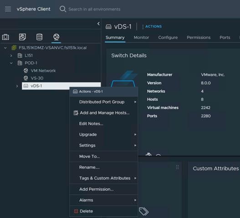This screenshot has width=240, height=218.
Task: Click the vCenter server icon for FSL151KDMZ-VSANVC
Action: coord(14,48)
